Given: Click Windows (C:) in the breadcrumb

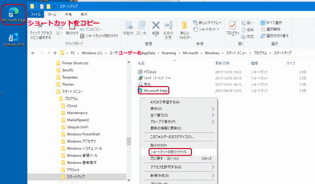Looking at the screenshot, I should 92,53.
